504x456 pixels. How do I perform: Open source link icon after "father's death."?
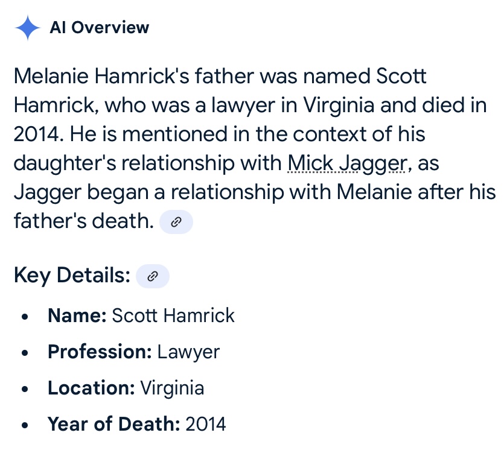pyautogui.click(x=176, y=223)
